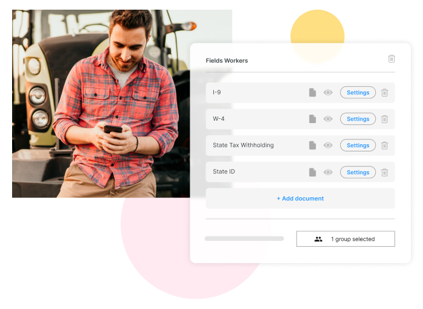Delete the I-9 document
423x309 pixels.
pyautogui.click(x=384, y=92)
